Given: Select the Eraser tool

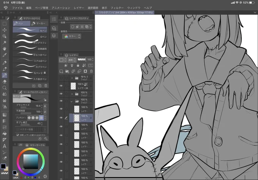Looking at the screenshot, I should click(x=5, y=81).
